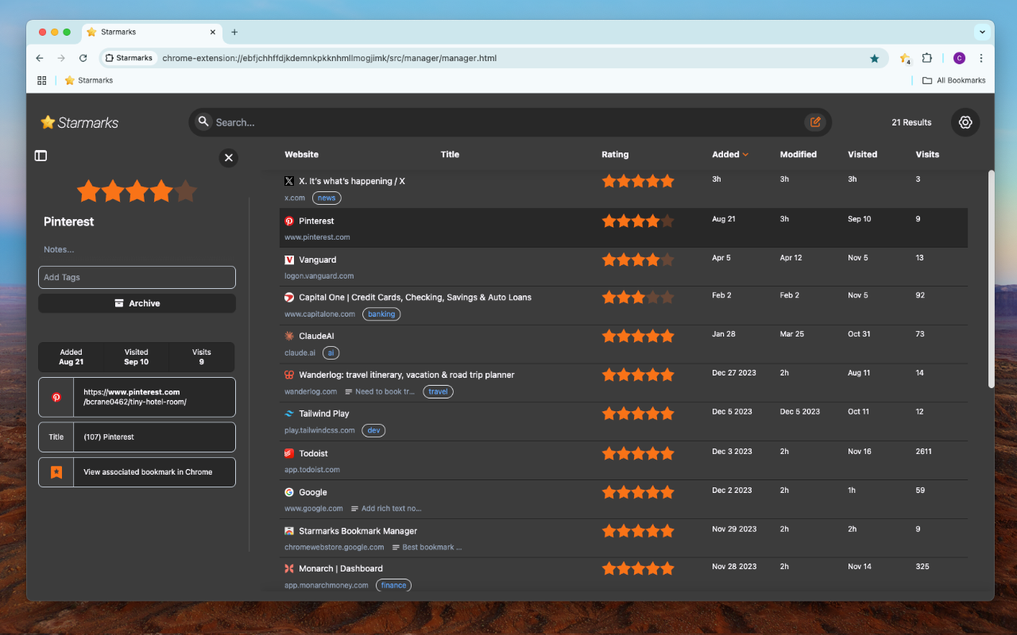Click the Google favicon in list
This screenshot has width=1017, height=635.
click(289, 492)
